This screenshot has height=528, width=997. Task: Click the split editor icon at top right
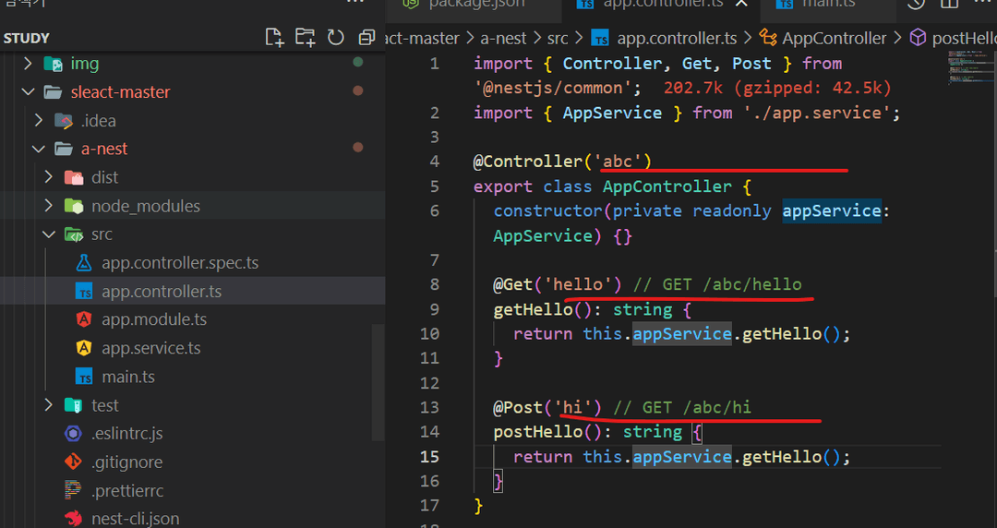coord(949,4)
